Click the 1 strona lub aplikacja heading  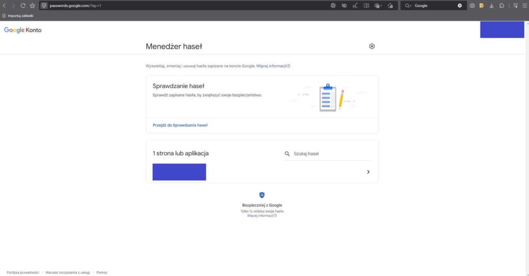pos(180,153)
